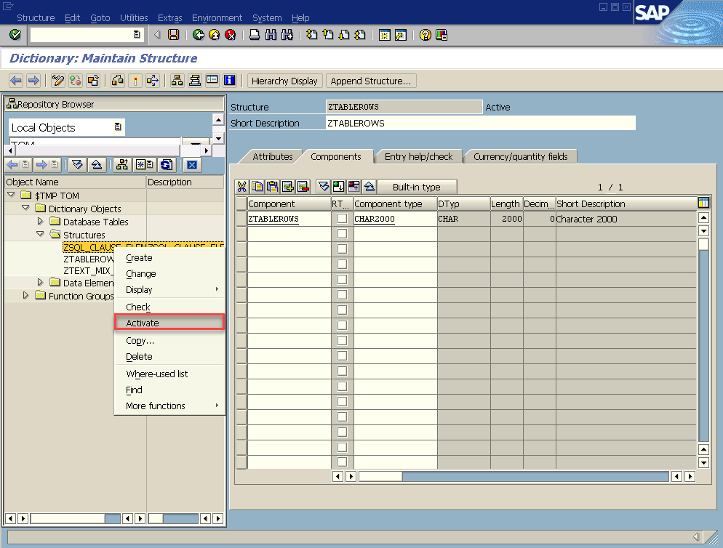Click the Display/Change pencil icon
Screen dimensions: 723x548
(59, 81)
